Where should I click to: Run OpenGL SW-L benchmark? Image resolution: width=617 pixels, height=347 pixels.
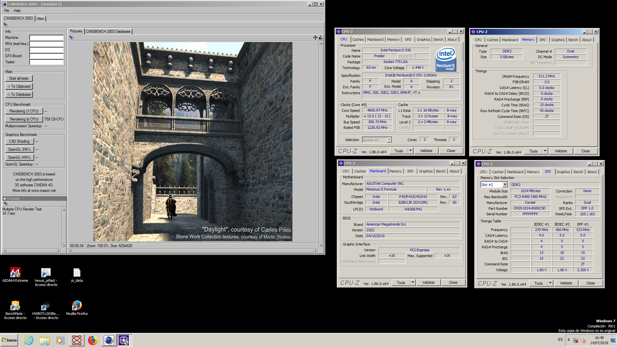tap(19, 149)
